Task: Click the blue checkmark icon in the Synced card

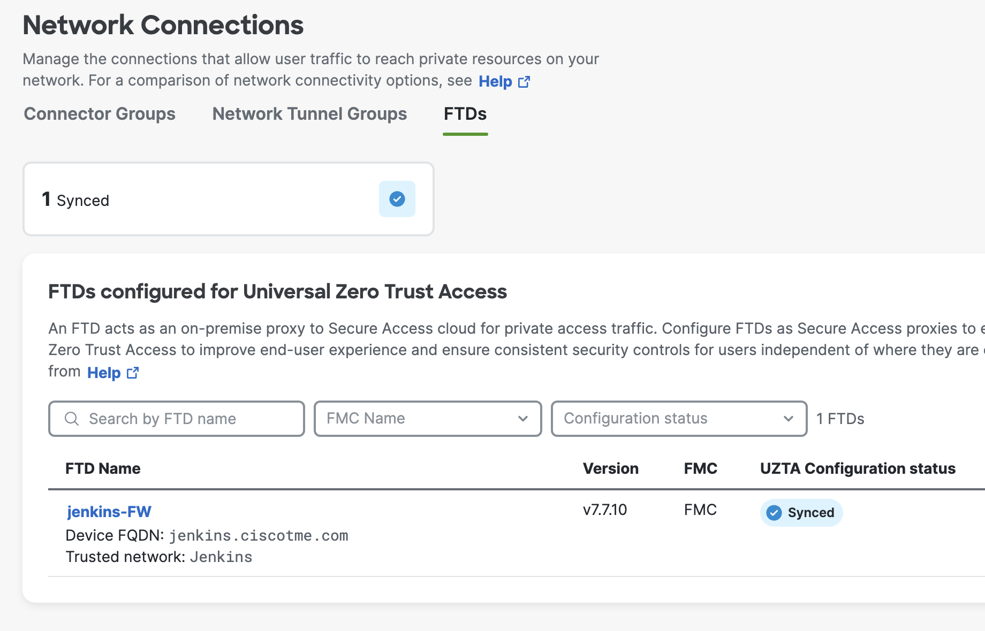Action: pyautogui.click(x=397, y=199)
